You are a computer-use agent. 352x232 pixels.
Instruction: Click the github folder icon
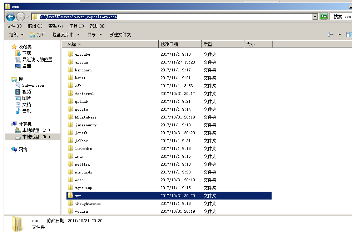[x=70, y=101]
